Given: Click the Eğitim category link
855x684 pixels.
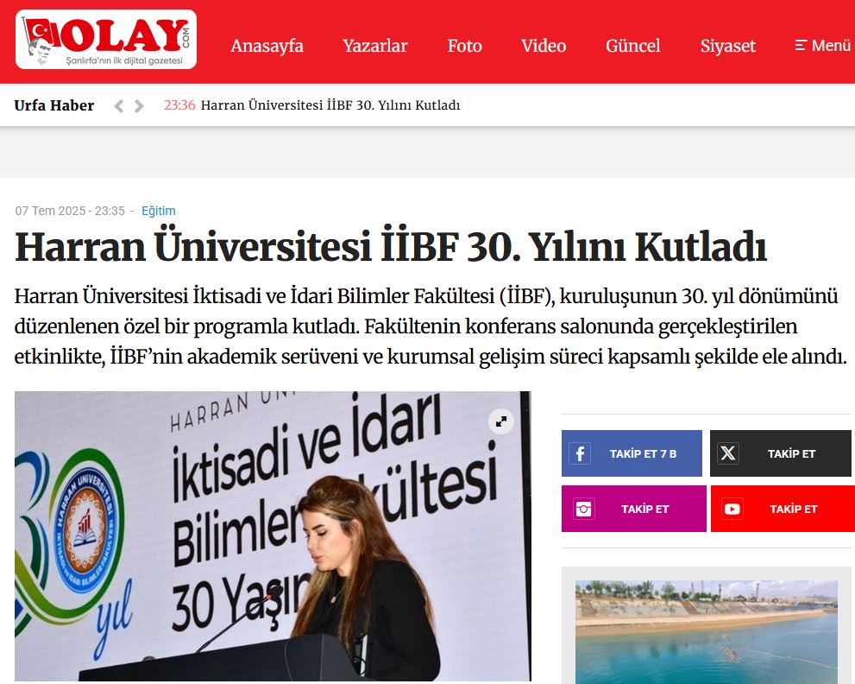Looking at the screenshot, I should [x=158, y=211].
